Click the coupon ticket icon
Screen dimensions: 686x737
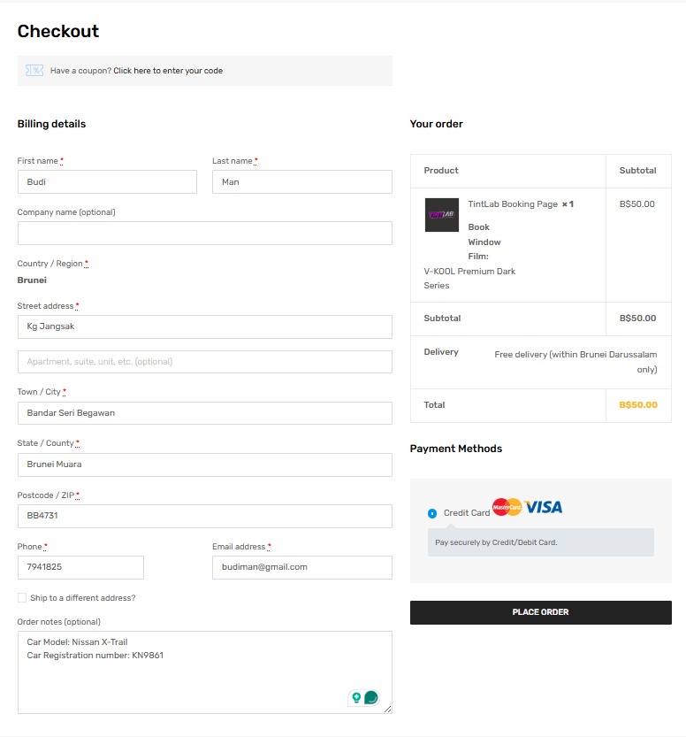coord(34,71)
